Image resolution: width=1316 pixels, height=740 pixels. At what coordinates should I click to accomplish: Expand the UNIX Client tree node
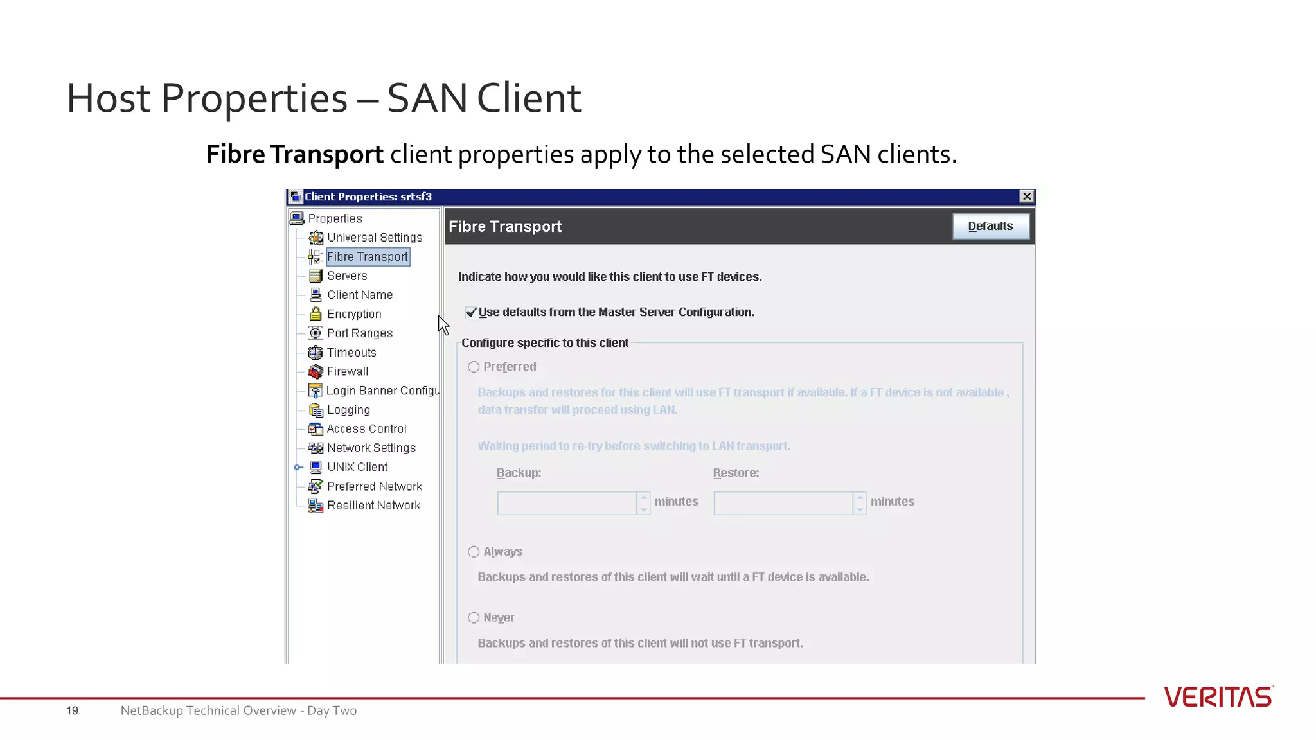click(x=298, y=468)
